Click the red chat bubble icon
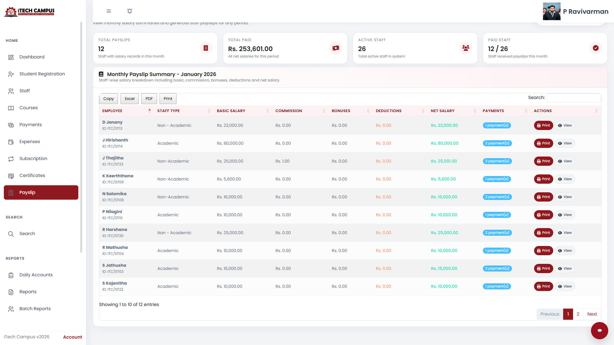This screenshot has height=345, width=614. [599, 330]
